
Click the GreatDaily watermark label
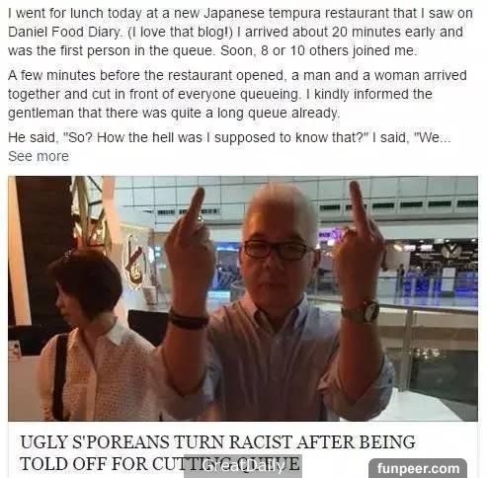(243, 466)
